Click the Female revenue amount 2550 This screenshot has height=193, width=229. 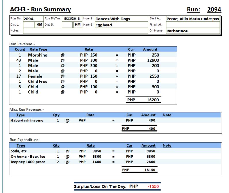[152, 76]
